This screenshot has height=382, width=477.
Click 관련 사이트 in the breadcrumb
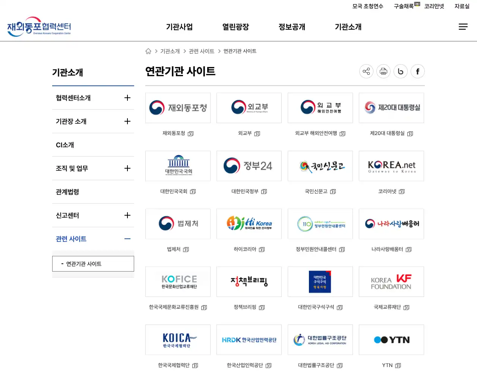click(202, 51)
